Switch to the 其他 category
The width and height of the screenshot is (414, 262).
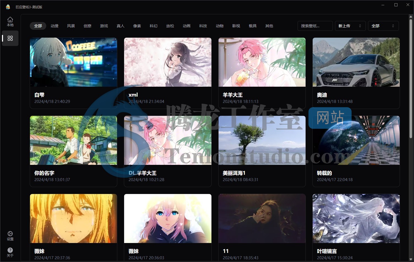[269, 26]
